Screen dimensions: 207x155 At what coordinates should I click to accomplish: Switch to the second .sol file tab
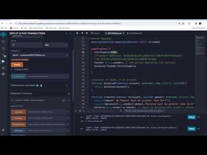pyautogui.click(x=135, y=33)
